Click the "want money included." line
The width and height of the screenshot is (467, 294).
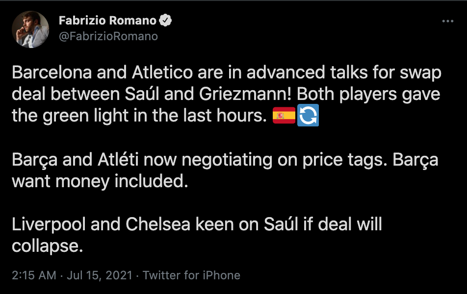(x=100, y=182)
